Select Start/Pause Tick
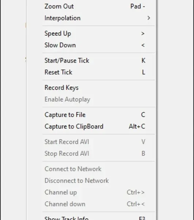This screenshot has width=194, height=220. pyautogui.click(x=98, y=60)
